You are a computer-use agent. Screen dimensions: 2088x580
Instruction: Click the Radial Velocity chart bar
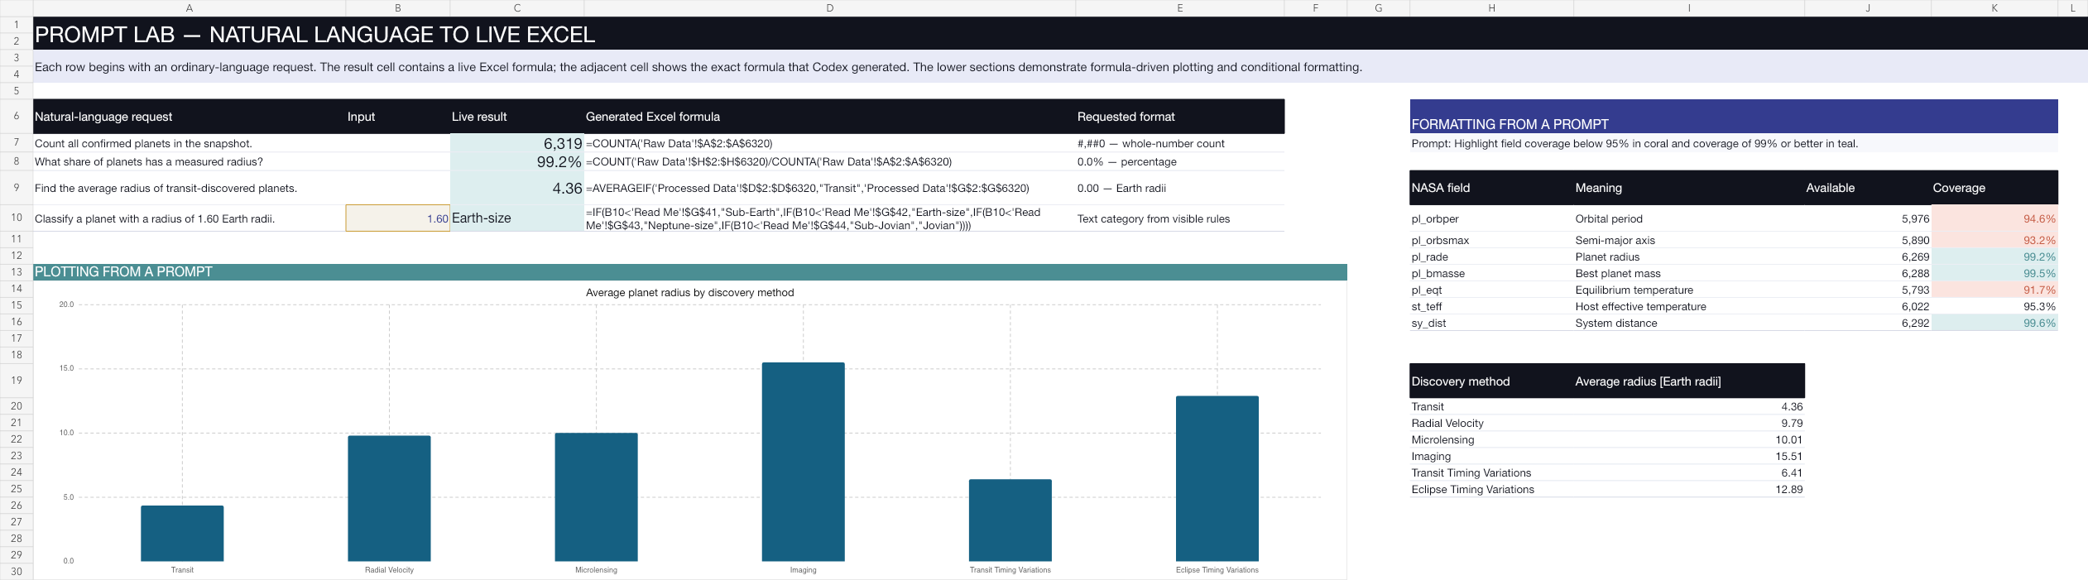389,498
